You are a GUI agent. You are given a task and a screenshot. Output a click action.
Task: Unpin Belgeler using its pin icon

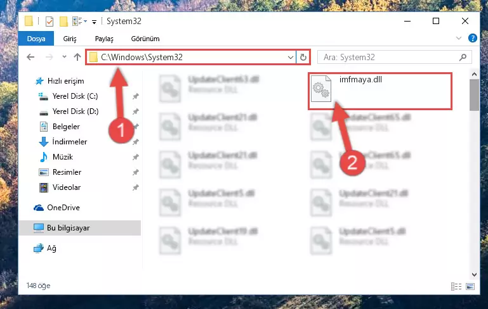[x=136, y=127]
